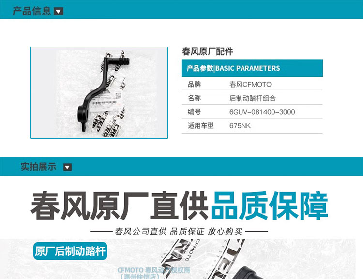The height and width of the screenshot is (279, 363).
Task: Select the 适用车型 label cell
Action: pos(200,126)
